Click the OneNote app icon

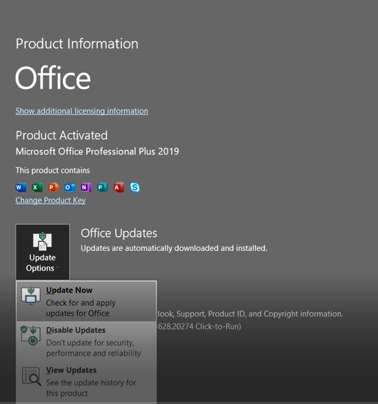click(x=86, y=187)
